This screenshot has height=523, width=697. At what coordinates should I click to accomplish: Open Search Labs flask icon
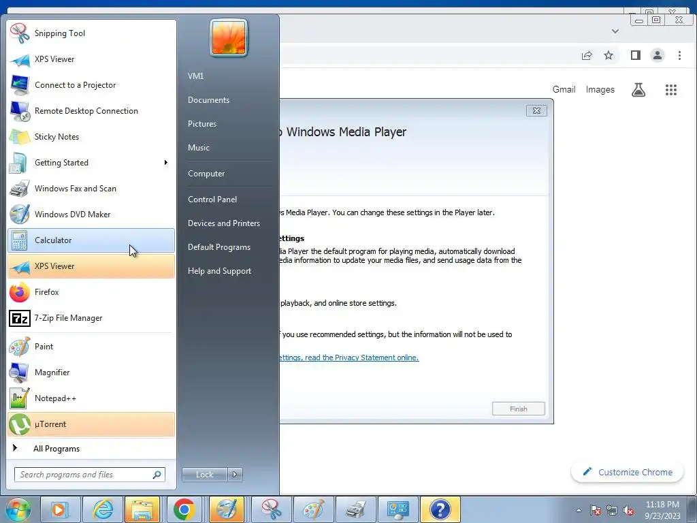coord(638,90)
